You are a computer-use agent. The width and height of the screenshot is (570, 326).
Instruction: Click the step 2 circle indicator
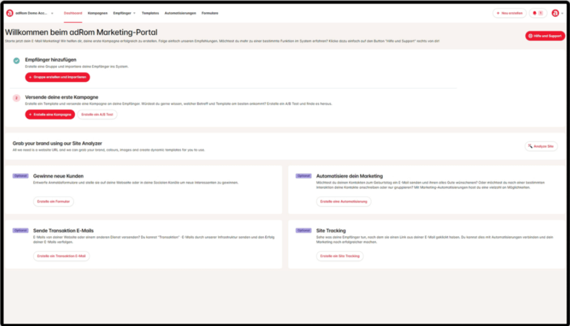coord(16,98)
